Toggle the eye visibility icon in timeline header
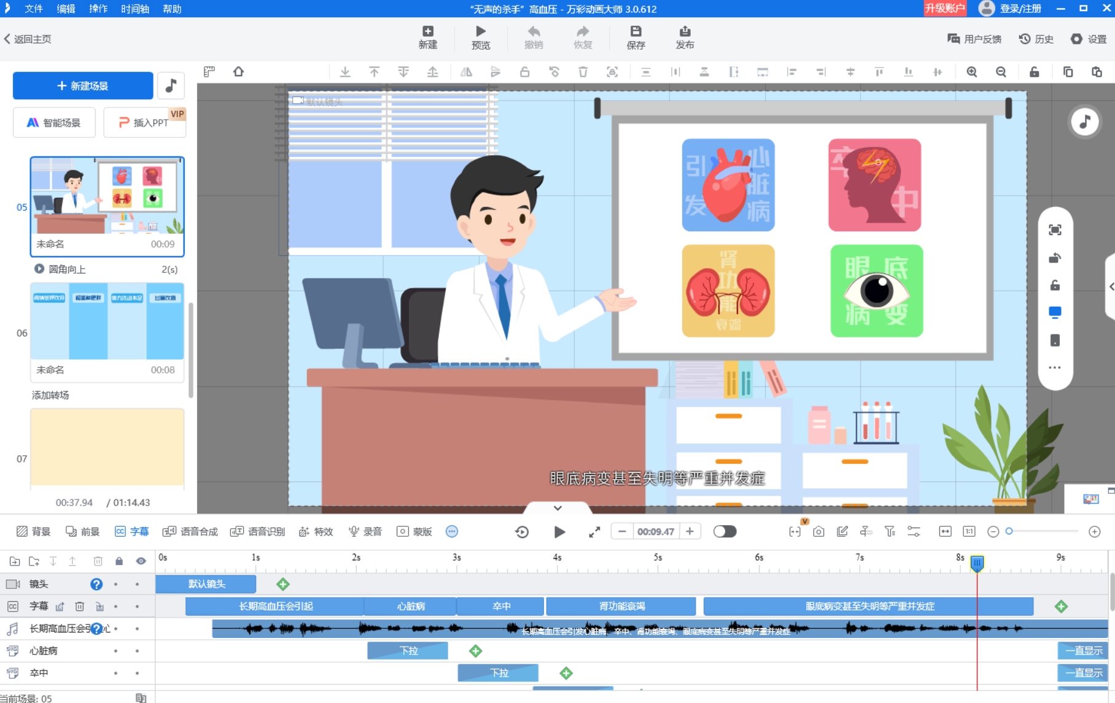1115x703 pixels. tap(141, 561)
